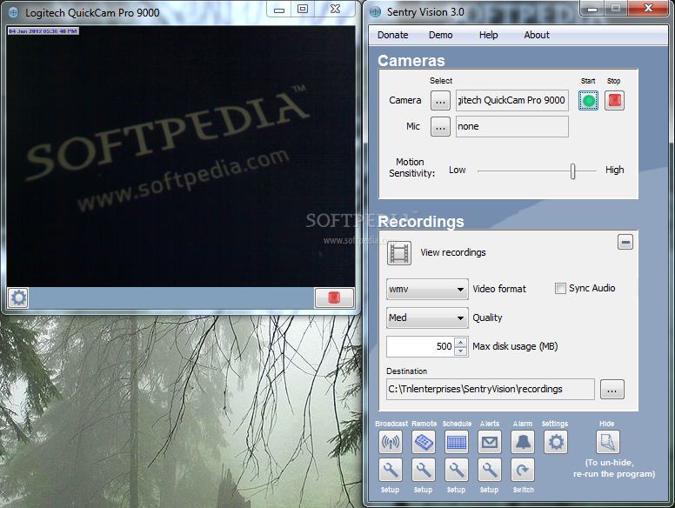The width and height of the screenshot is (675, 508).
Task: Open the View recordings film icon
Action: coord(399,253)
